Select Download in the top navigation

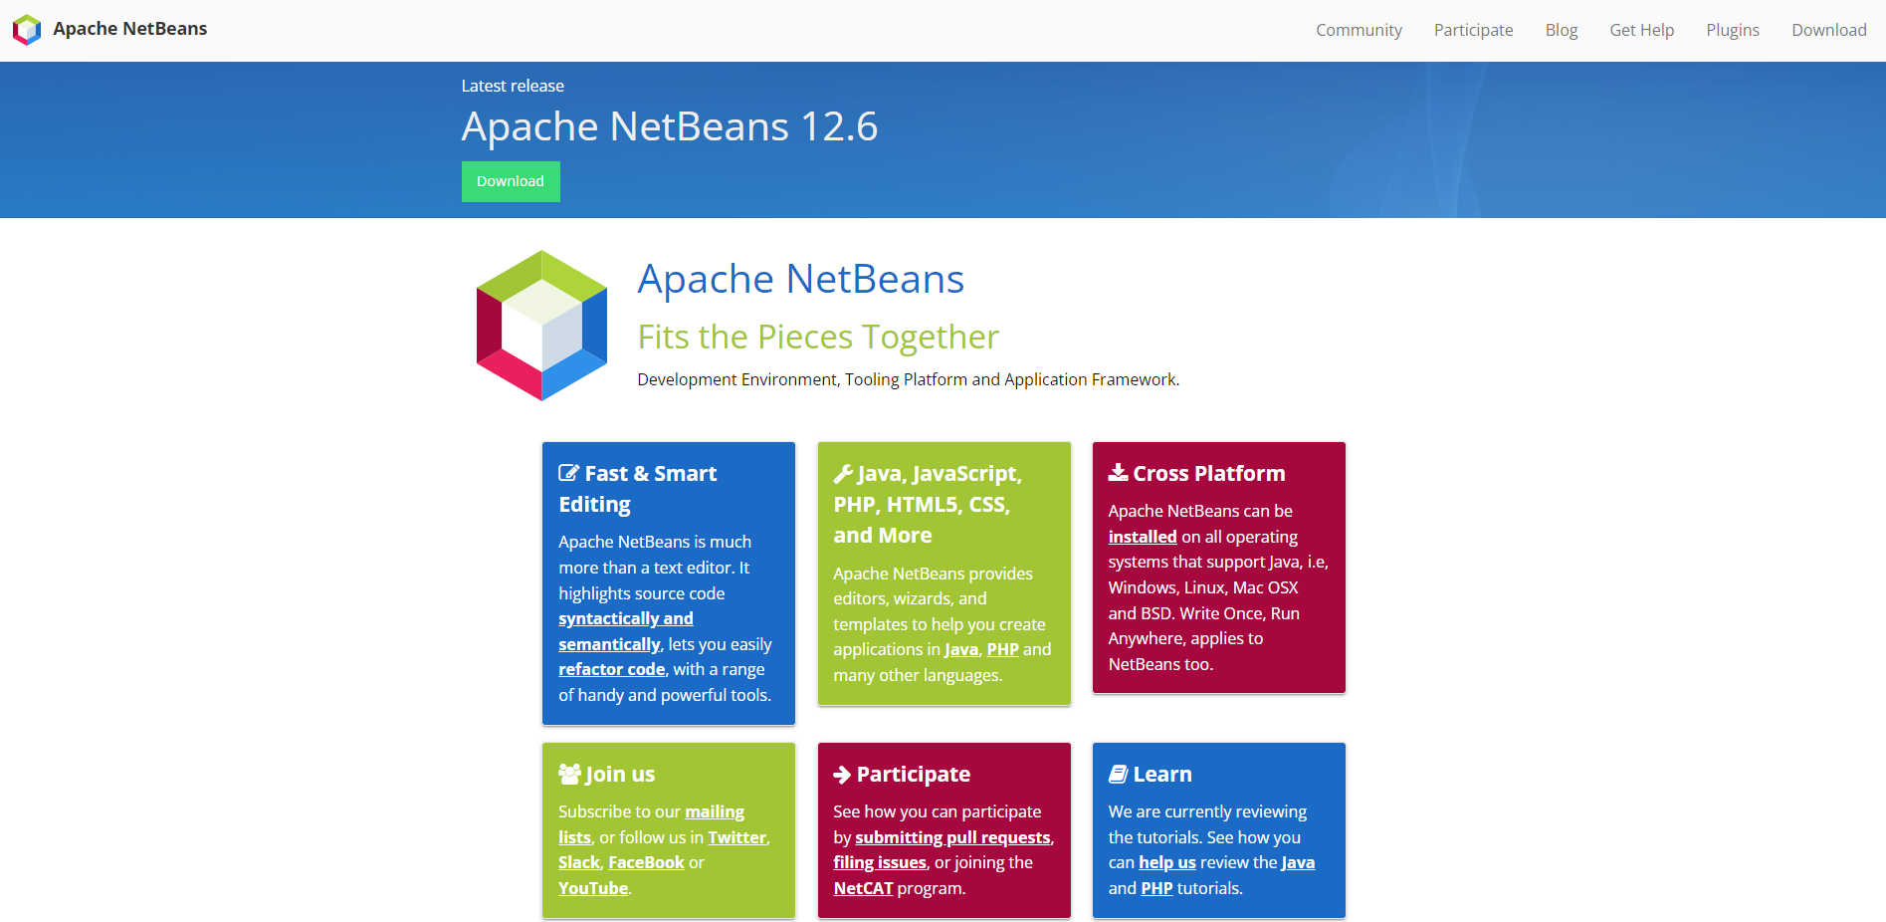(x=1829, y=30)
